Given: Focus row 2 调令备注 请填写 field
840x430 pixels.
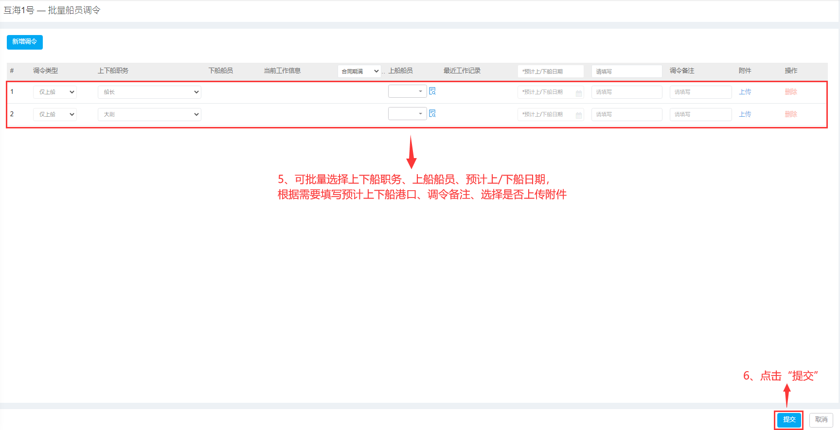Looking at the screenshot, I should tap(700, 114).
